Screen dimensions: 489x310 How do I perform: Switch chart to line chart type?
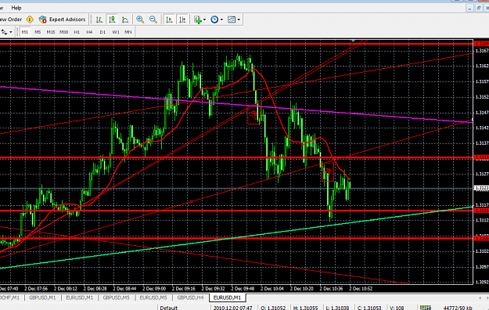pos(125,20)
